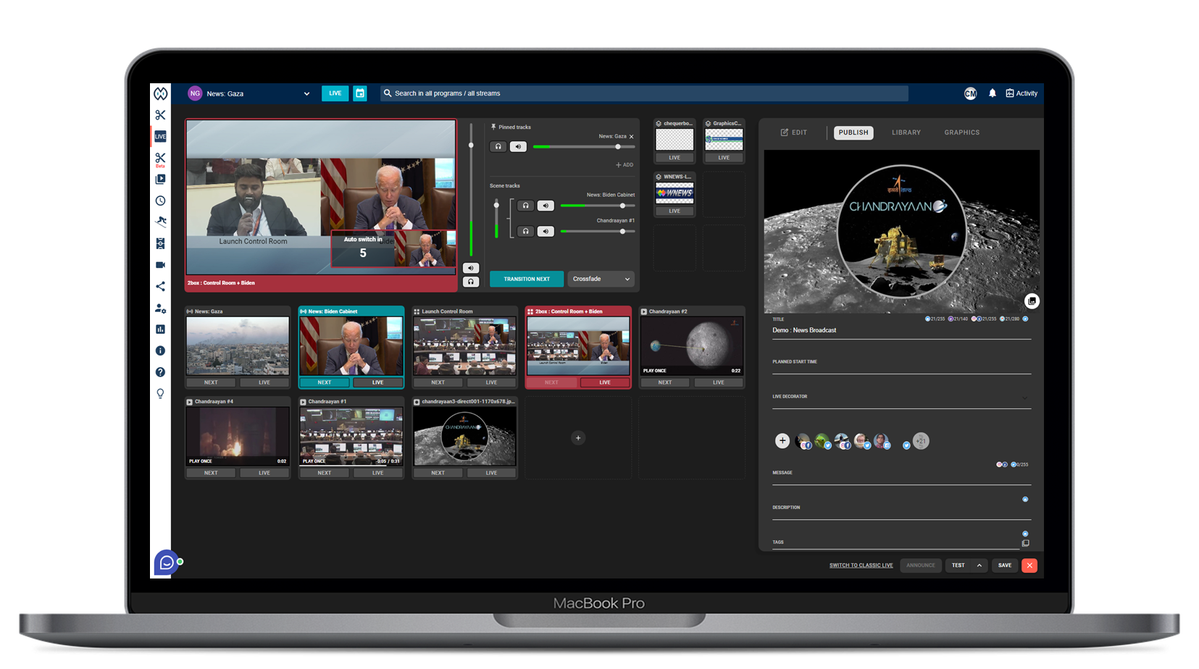Click the lightbulb icon in sidebar
This screenshot has height=669, width=1199.
(x=160, y=394)
